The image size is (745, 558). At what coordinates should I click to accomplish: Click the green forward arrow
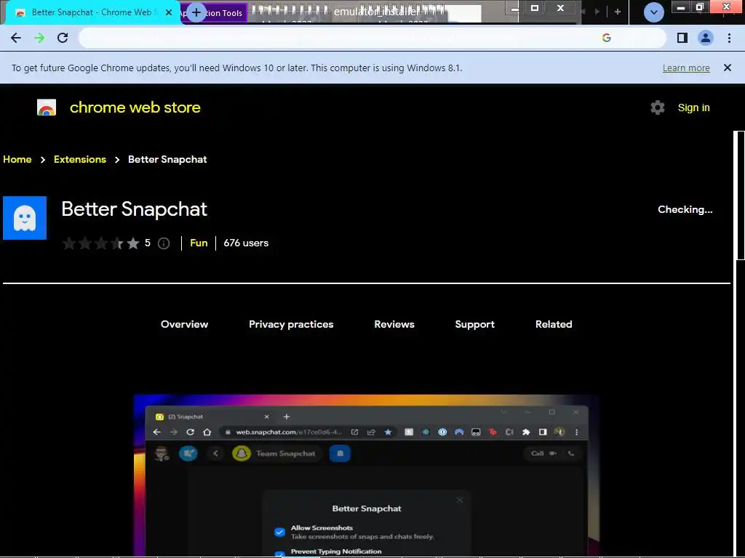(39, 38)
